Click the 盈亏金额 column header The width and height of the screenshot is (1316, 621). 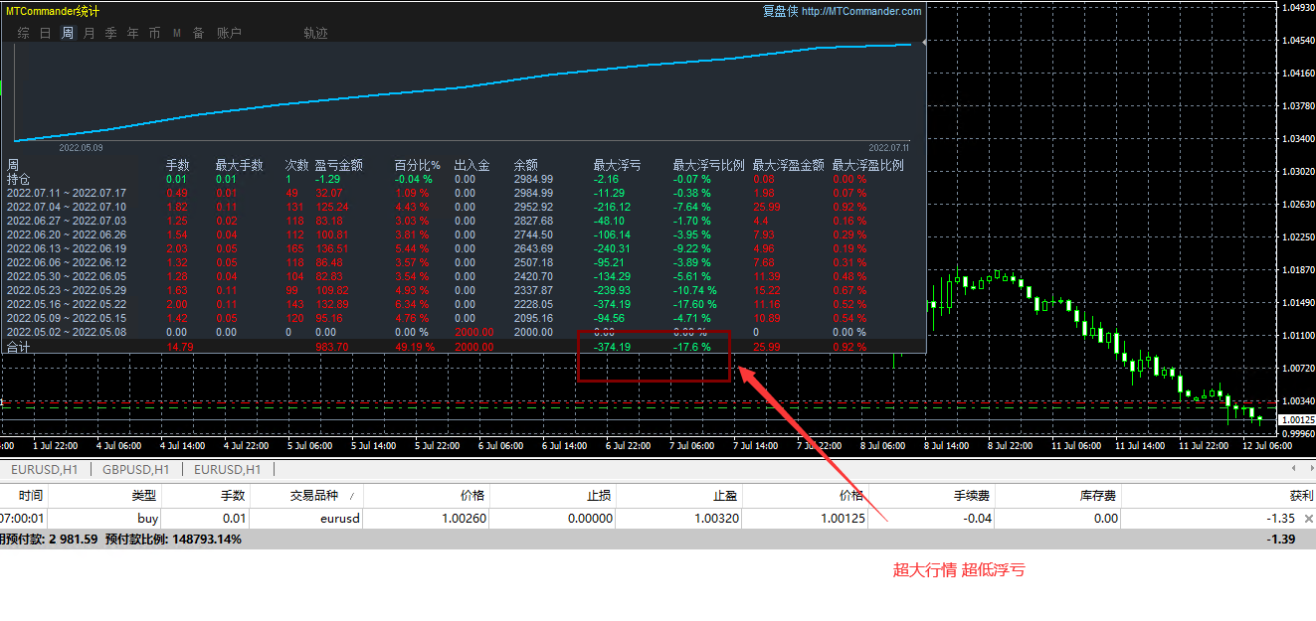point(338,165)
